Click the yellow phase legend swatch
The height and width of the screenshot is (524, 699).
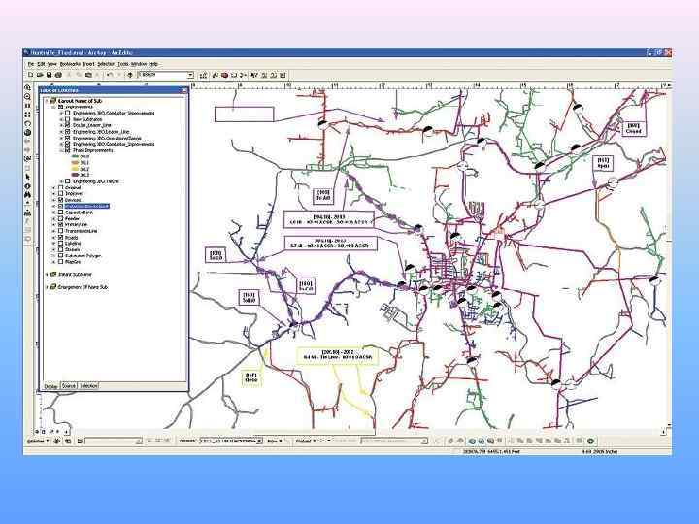pos(75,169)
